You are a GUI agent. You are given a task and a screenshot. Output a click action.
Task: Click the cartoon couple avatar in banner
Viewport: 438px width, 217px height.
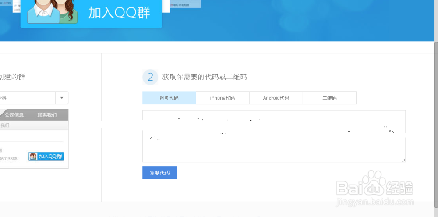(53, 11)
